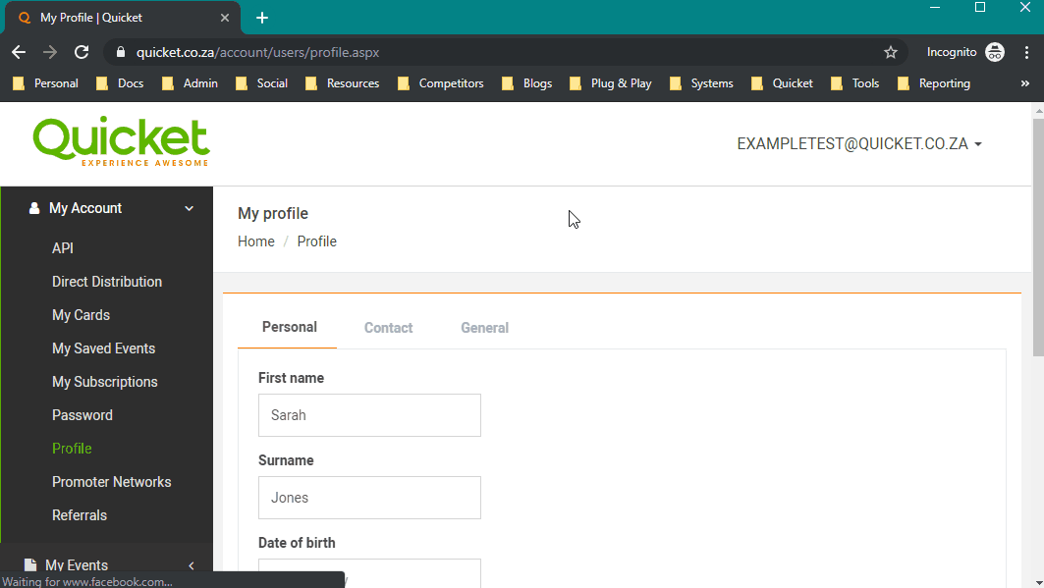Reload the Quicket profile page
1044x588 pixels.
point(82,53)
